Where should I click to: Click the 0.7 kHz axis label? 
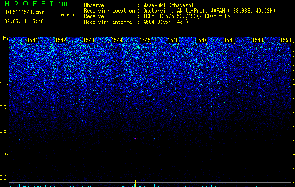coord(4,154)
